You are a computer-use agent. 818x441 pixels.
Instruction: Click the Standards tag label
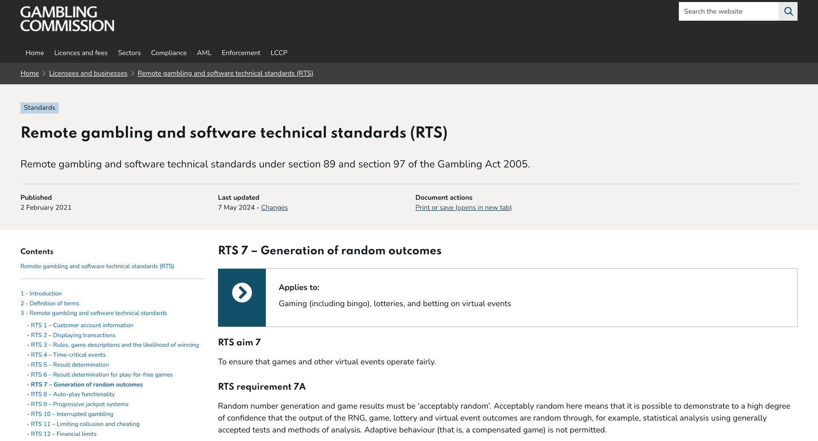click(x=40, y=108)
